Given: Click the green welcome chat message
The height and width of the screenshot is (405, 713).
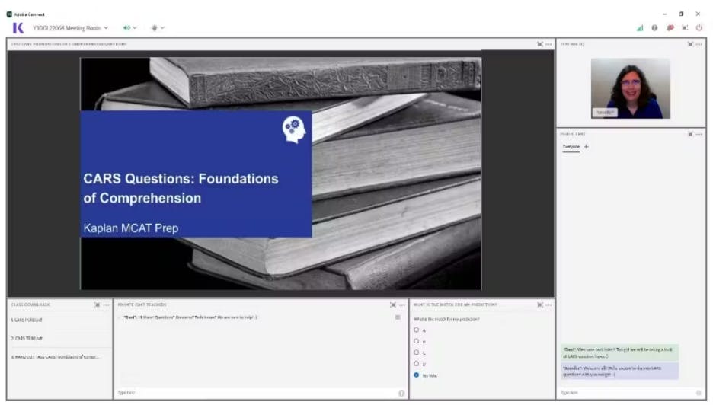Looking at the screenshot, I should point(619,352).
